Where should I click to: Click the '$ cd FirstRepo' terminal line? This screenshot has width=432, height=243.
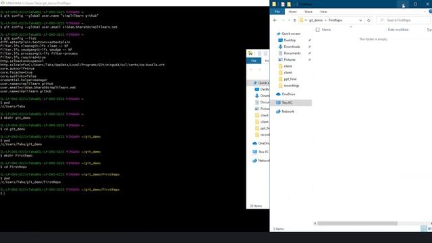tap(13, 167)
